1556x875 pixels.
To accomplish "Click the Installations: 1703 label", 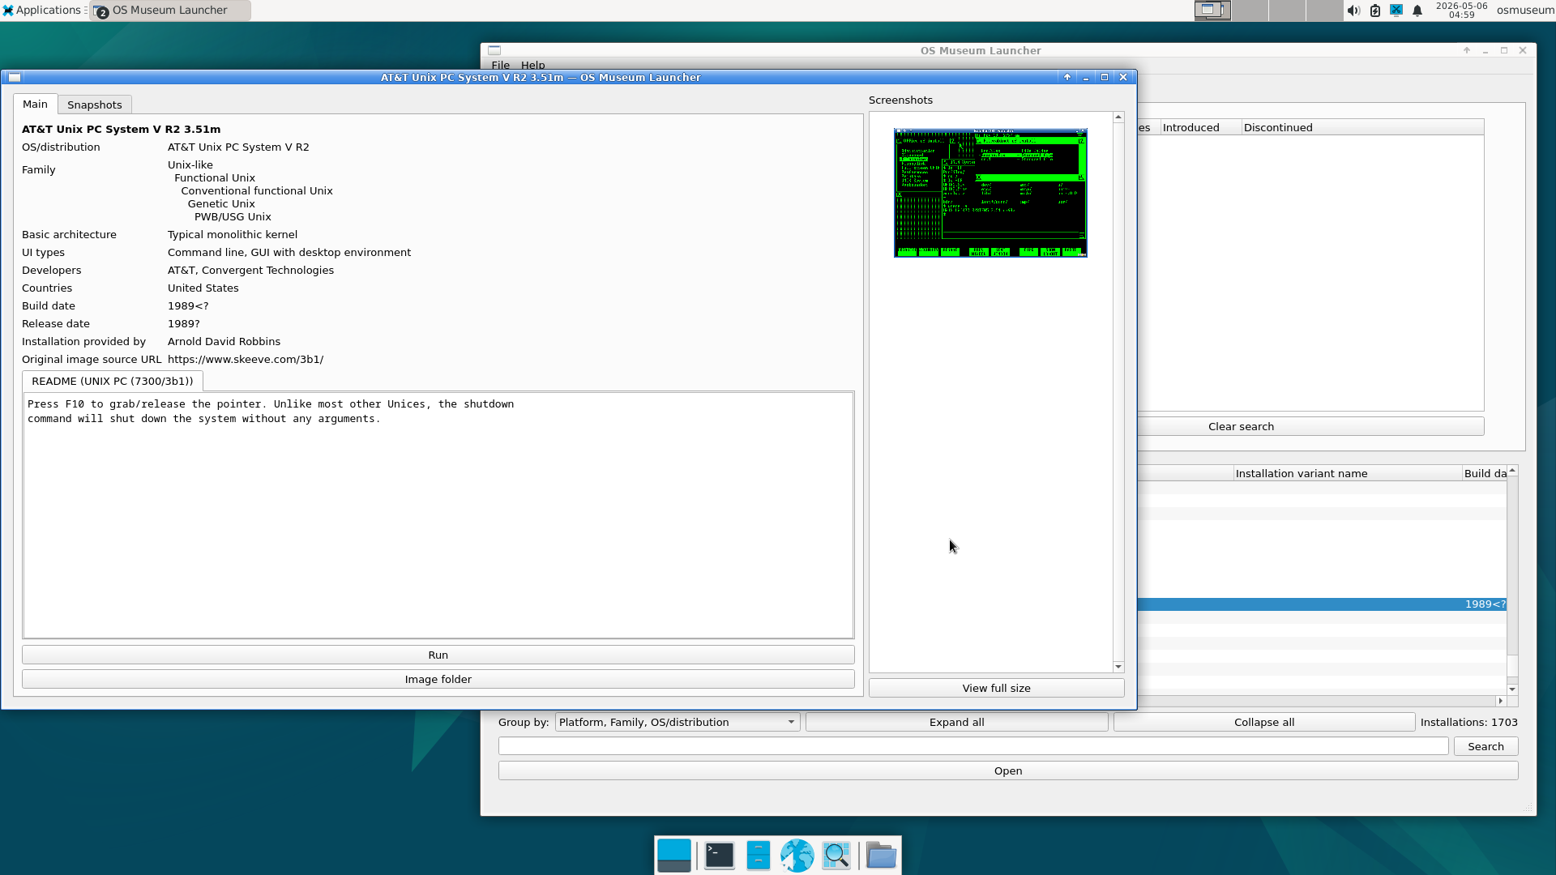I will pos(1469,722).
